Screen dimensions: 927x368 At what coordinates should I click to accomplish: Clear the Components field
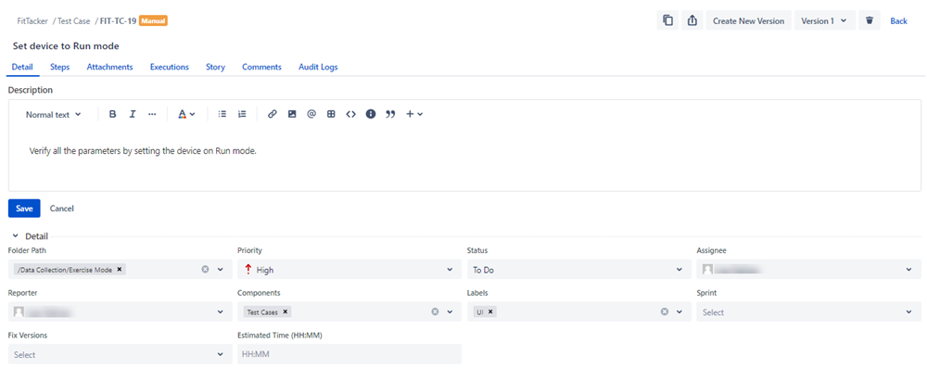(x=435, y=311)
